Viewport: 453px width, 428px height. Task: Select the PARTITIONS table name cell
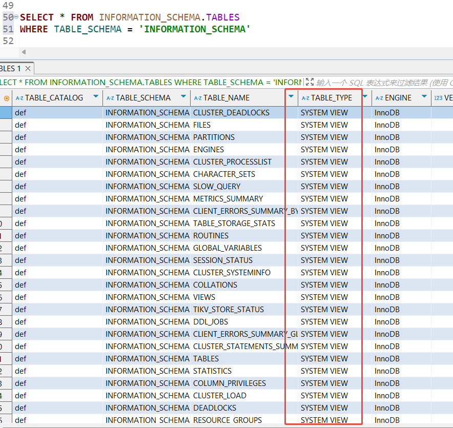(244, 137)
